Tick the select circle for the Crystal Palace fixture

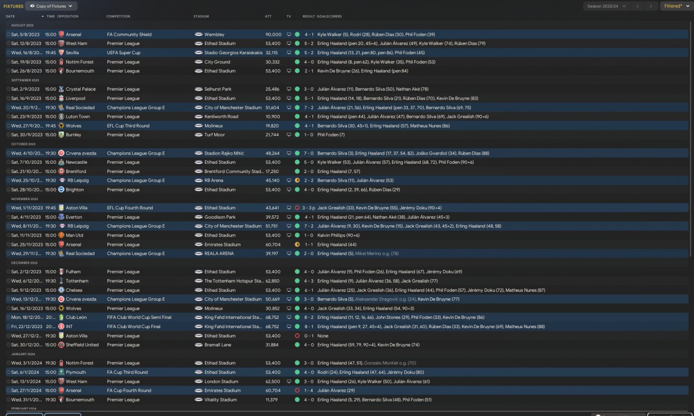pyautogui.click(x=8, y=89)
